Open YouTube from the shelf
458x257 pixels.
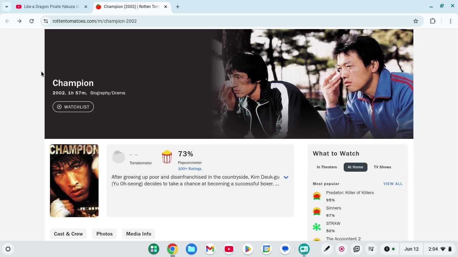tap(229, 249)
